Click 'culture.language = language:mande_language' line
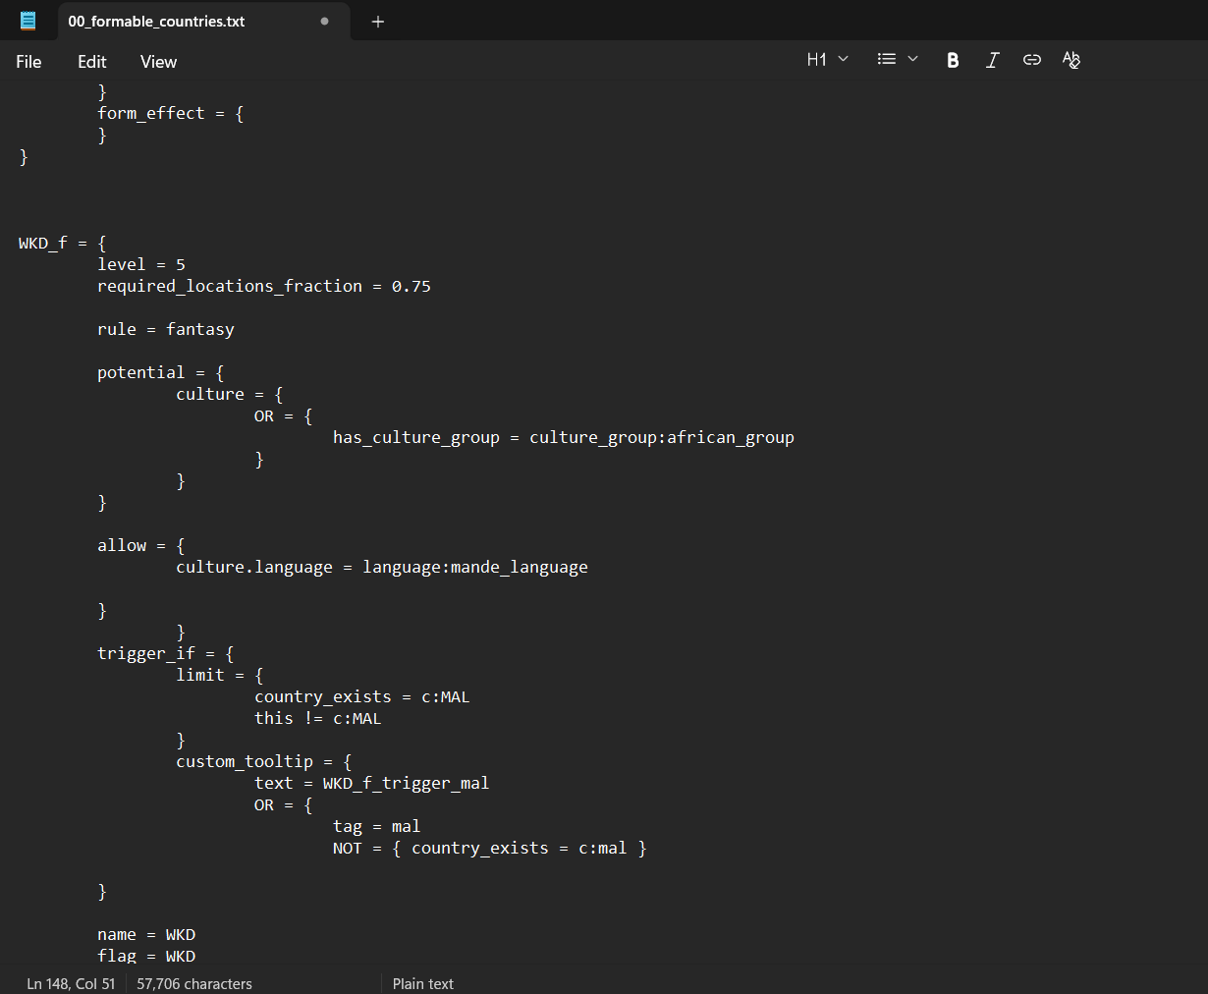The width and height of the screenshot is (1208, 994). coord(382,567)
